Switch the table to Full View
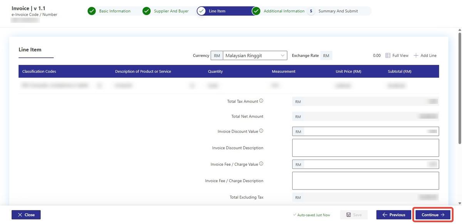 click(x=397, y=56)
